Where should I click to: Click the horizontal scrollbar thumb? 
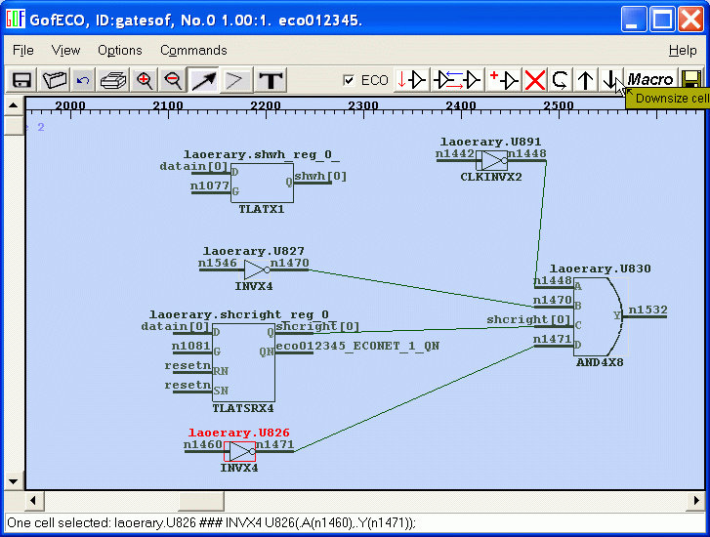[201, 501]
